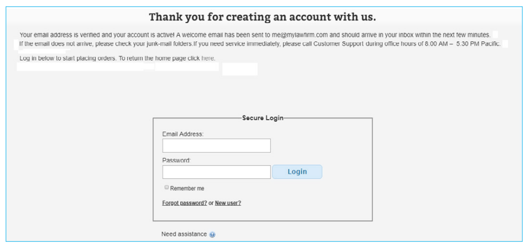Focus the Email Address input field

point(216,145)
